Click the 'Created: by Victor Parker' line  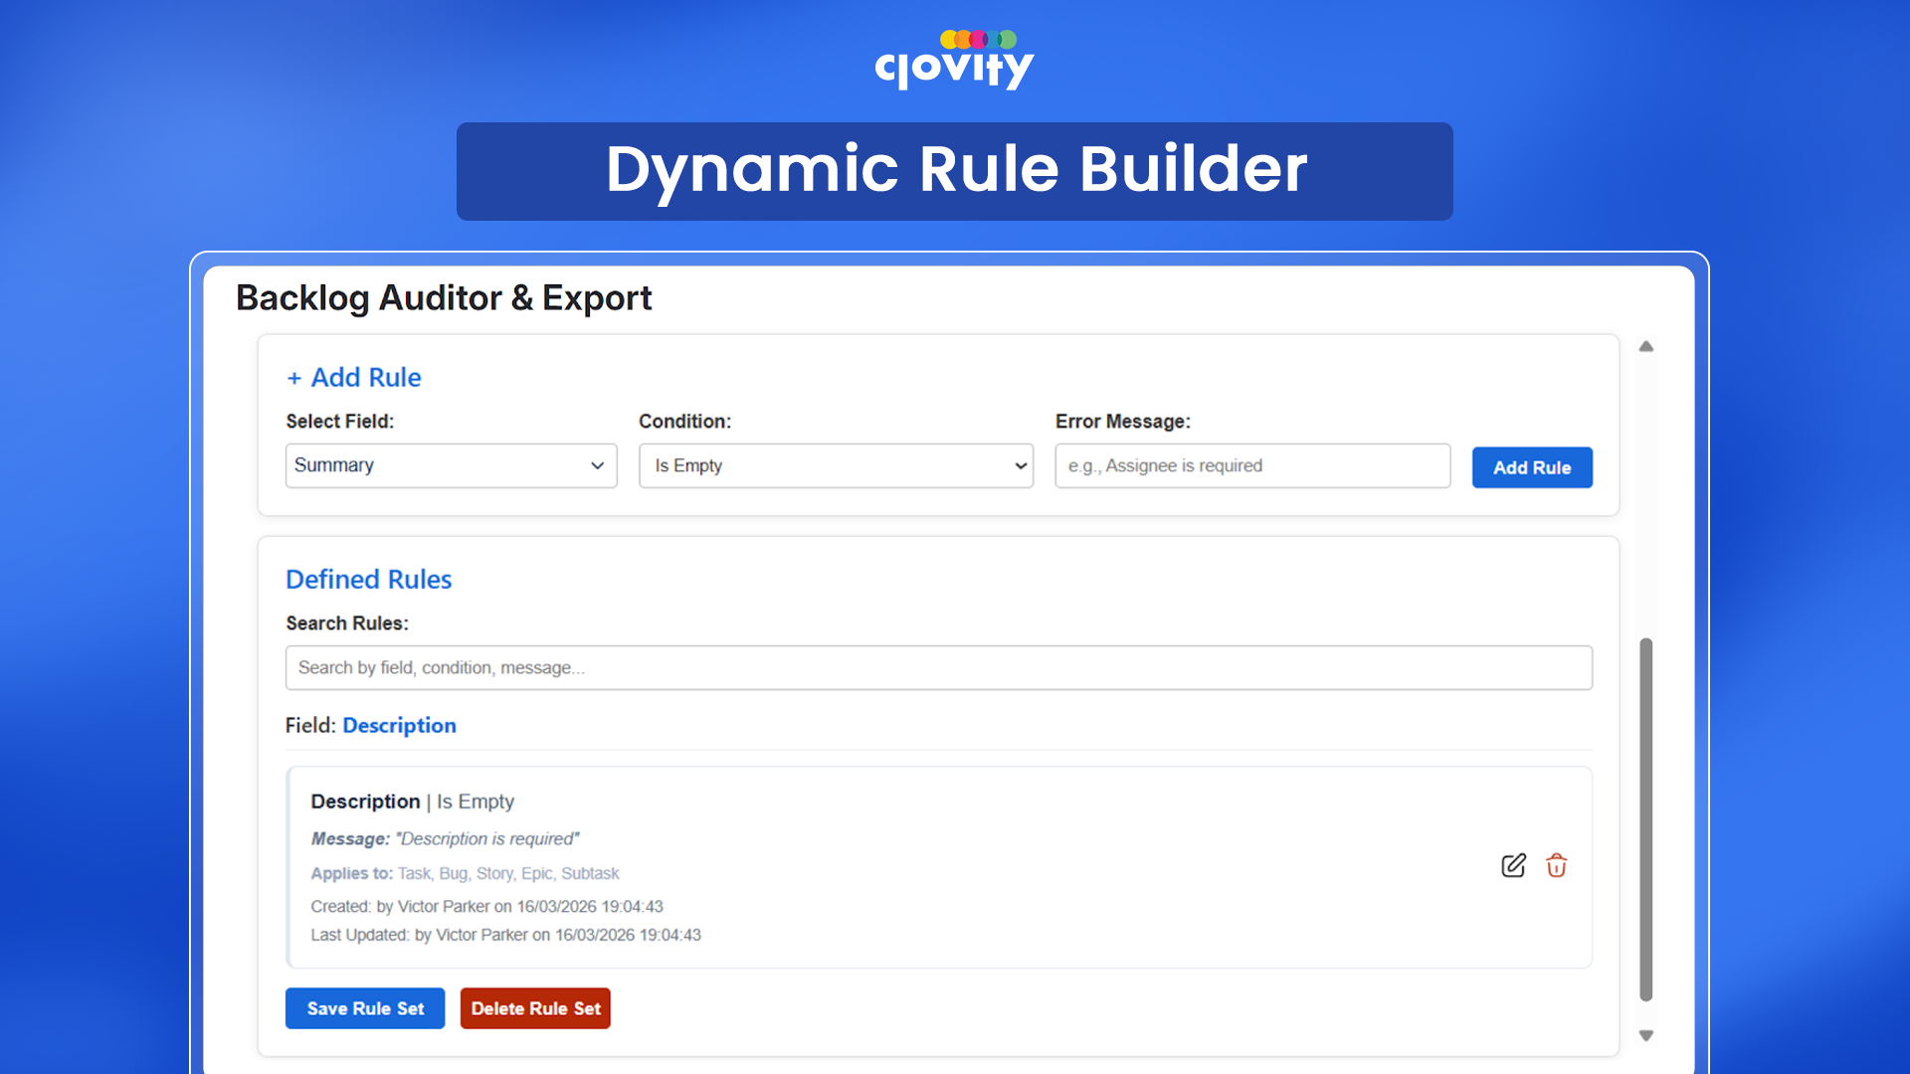(x=486, y=906)
